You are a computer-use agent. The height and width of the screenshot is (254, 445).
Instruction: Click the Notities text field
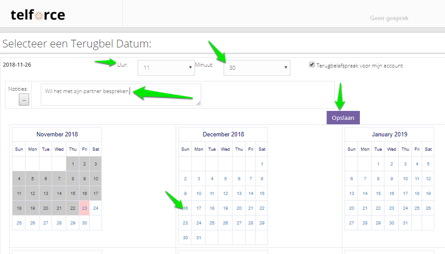(121, 95)
